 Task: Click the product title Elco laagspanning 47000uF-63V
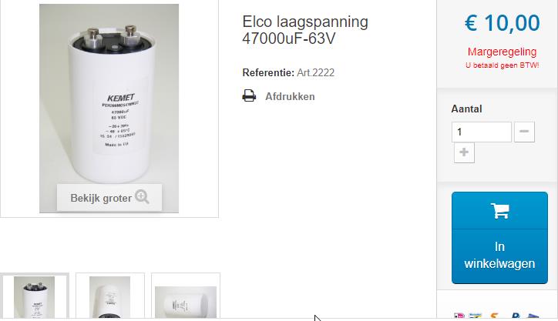305,30
